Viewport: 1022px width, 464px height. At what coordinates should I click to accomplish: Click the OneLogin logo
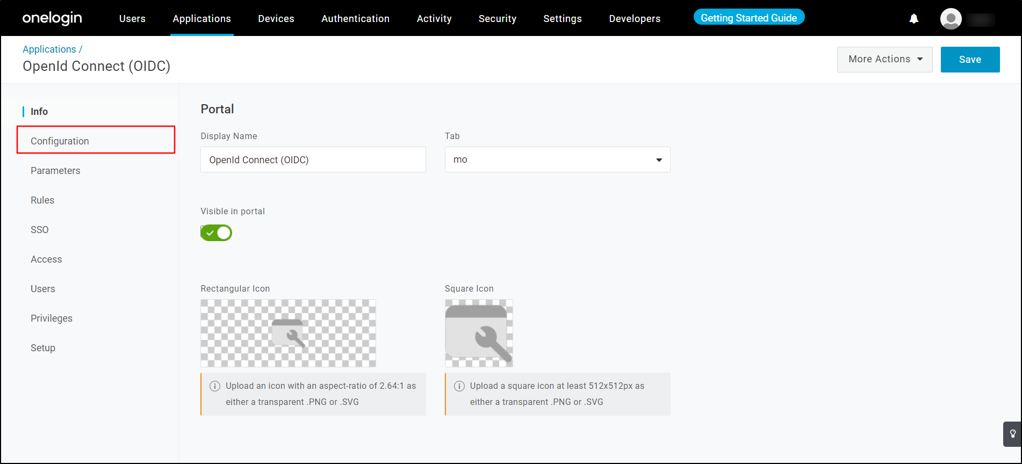click(52, 18)
